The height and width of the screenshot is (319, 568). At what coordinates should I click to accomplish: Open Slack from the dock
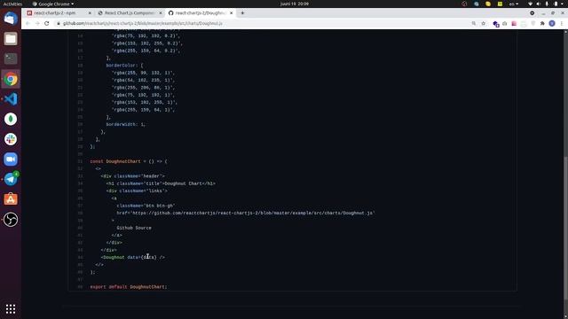[x=11, y=139]
